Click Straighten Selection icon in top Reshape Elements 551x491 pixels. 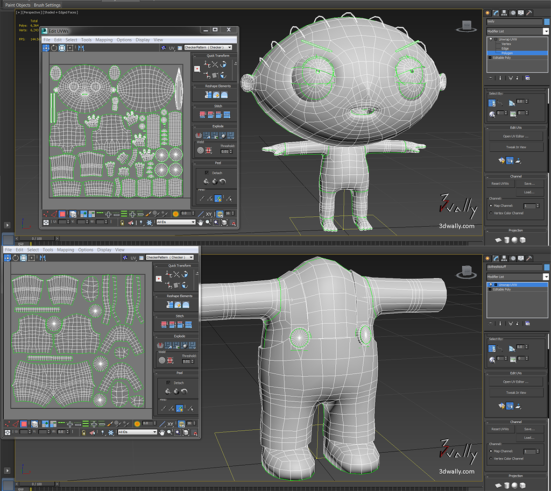208,95
